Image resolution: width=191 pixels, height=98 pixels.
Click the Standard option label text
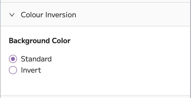pos(36,59)
